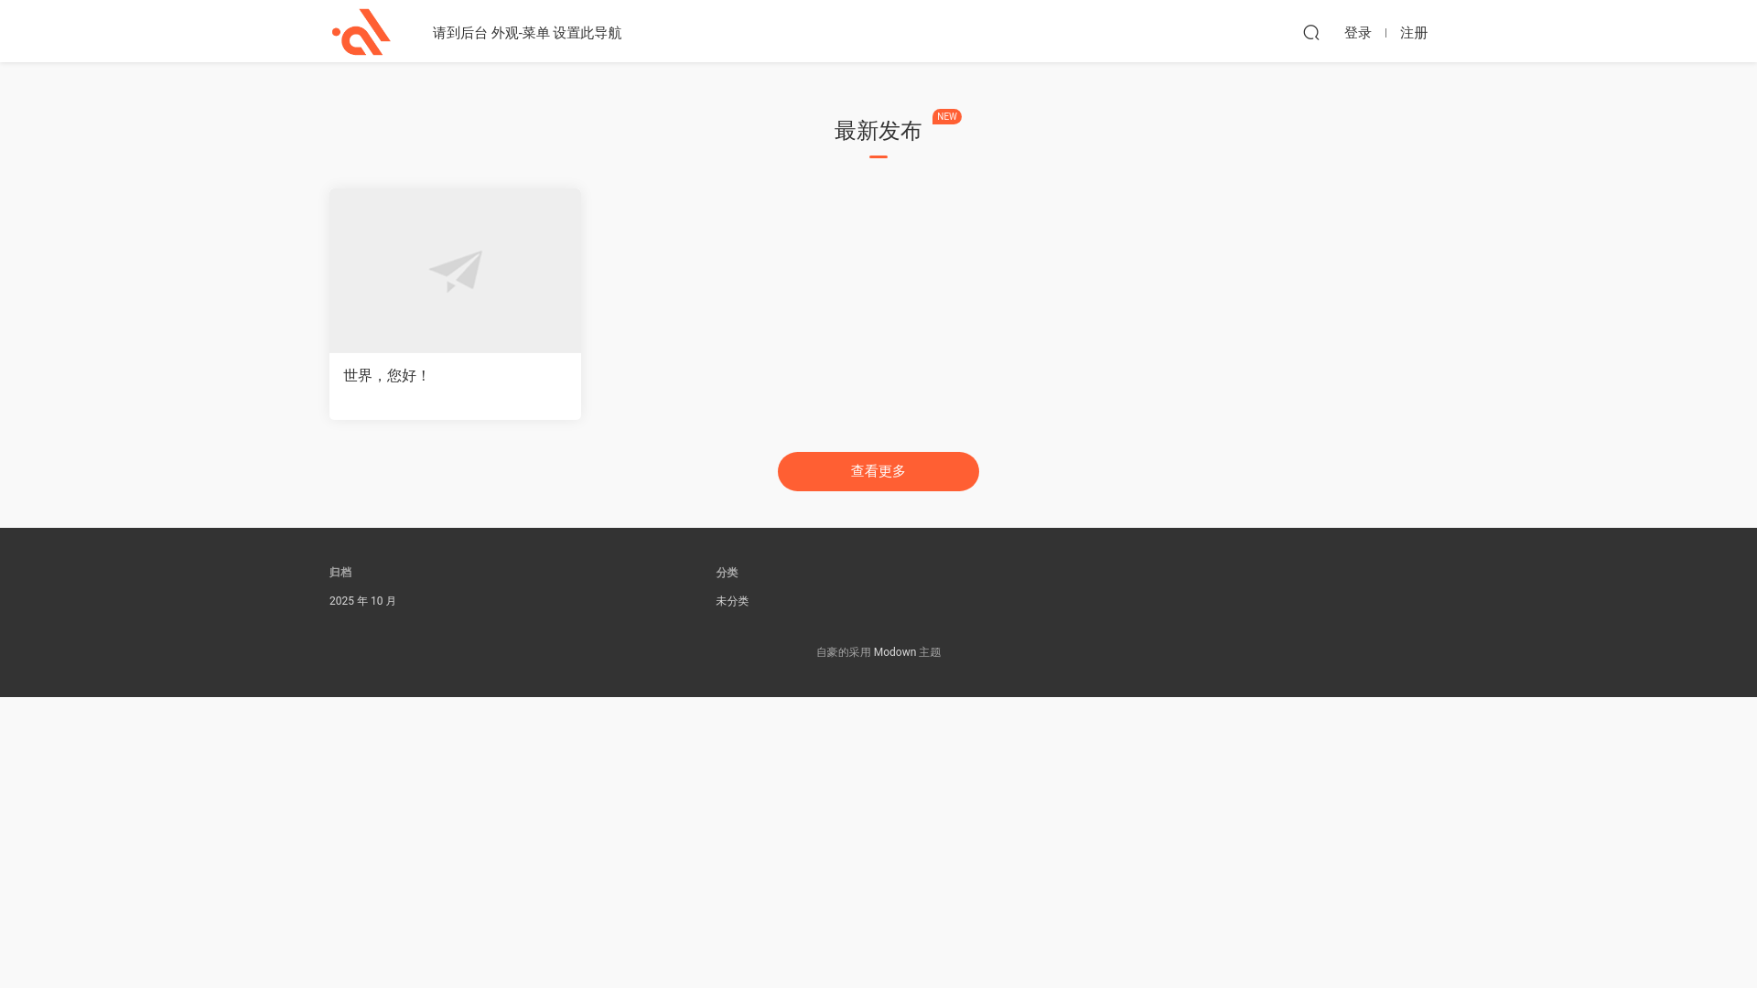Open the 登录 login link
This screenshot has height=988, width=1757.
pyautogui.click(x=1357, y=33)
